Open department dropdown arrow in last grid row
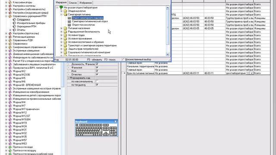 tap(251, 73)
